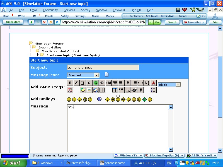This screenshot has height=167, width=223.
Task: Insert marquee move tag
Action: (x=108, y=83)
